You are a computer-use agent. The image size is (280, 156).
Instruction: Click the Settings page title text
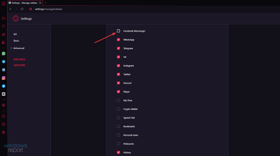[x=26, y=19]
